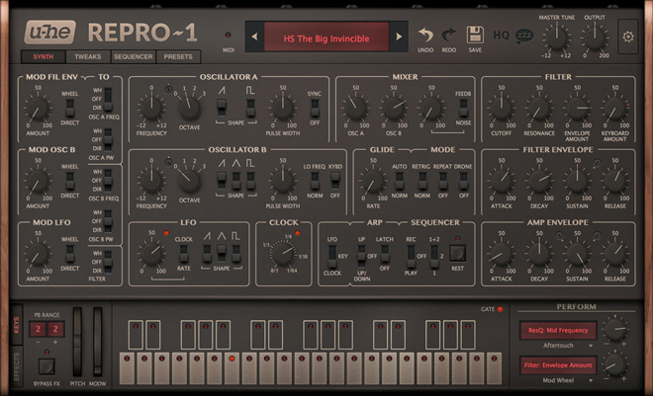Open settings with the gear icon

pos(628,38)
